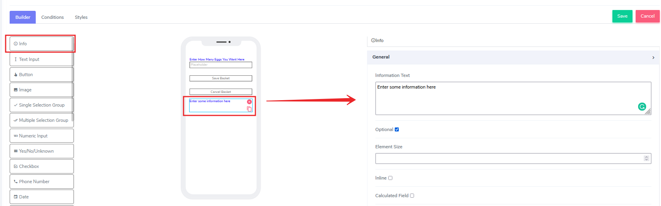Tick the Calculated Field checkbox
The image size is (661, 206).
412,196
